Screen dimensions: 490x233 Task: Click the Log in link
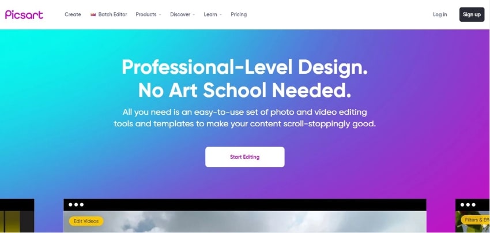[440, 14]
